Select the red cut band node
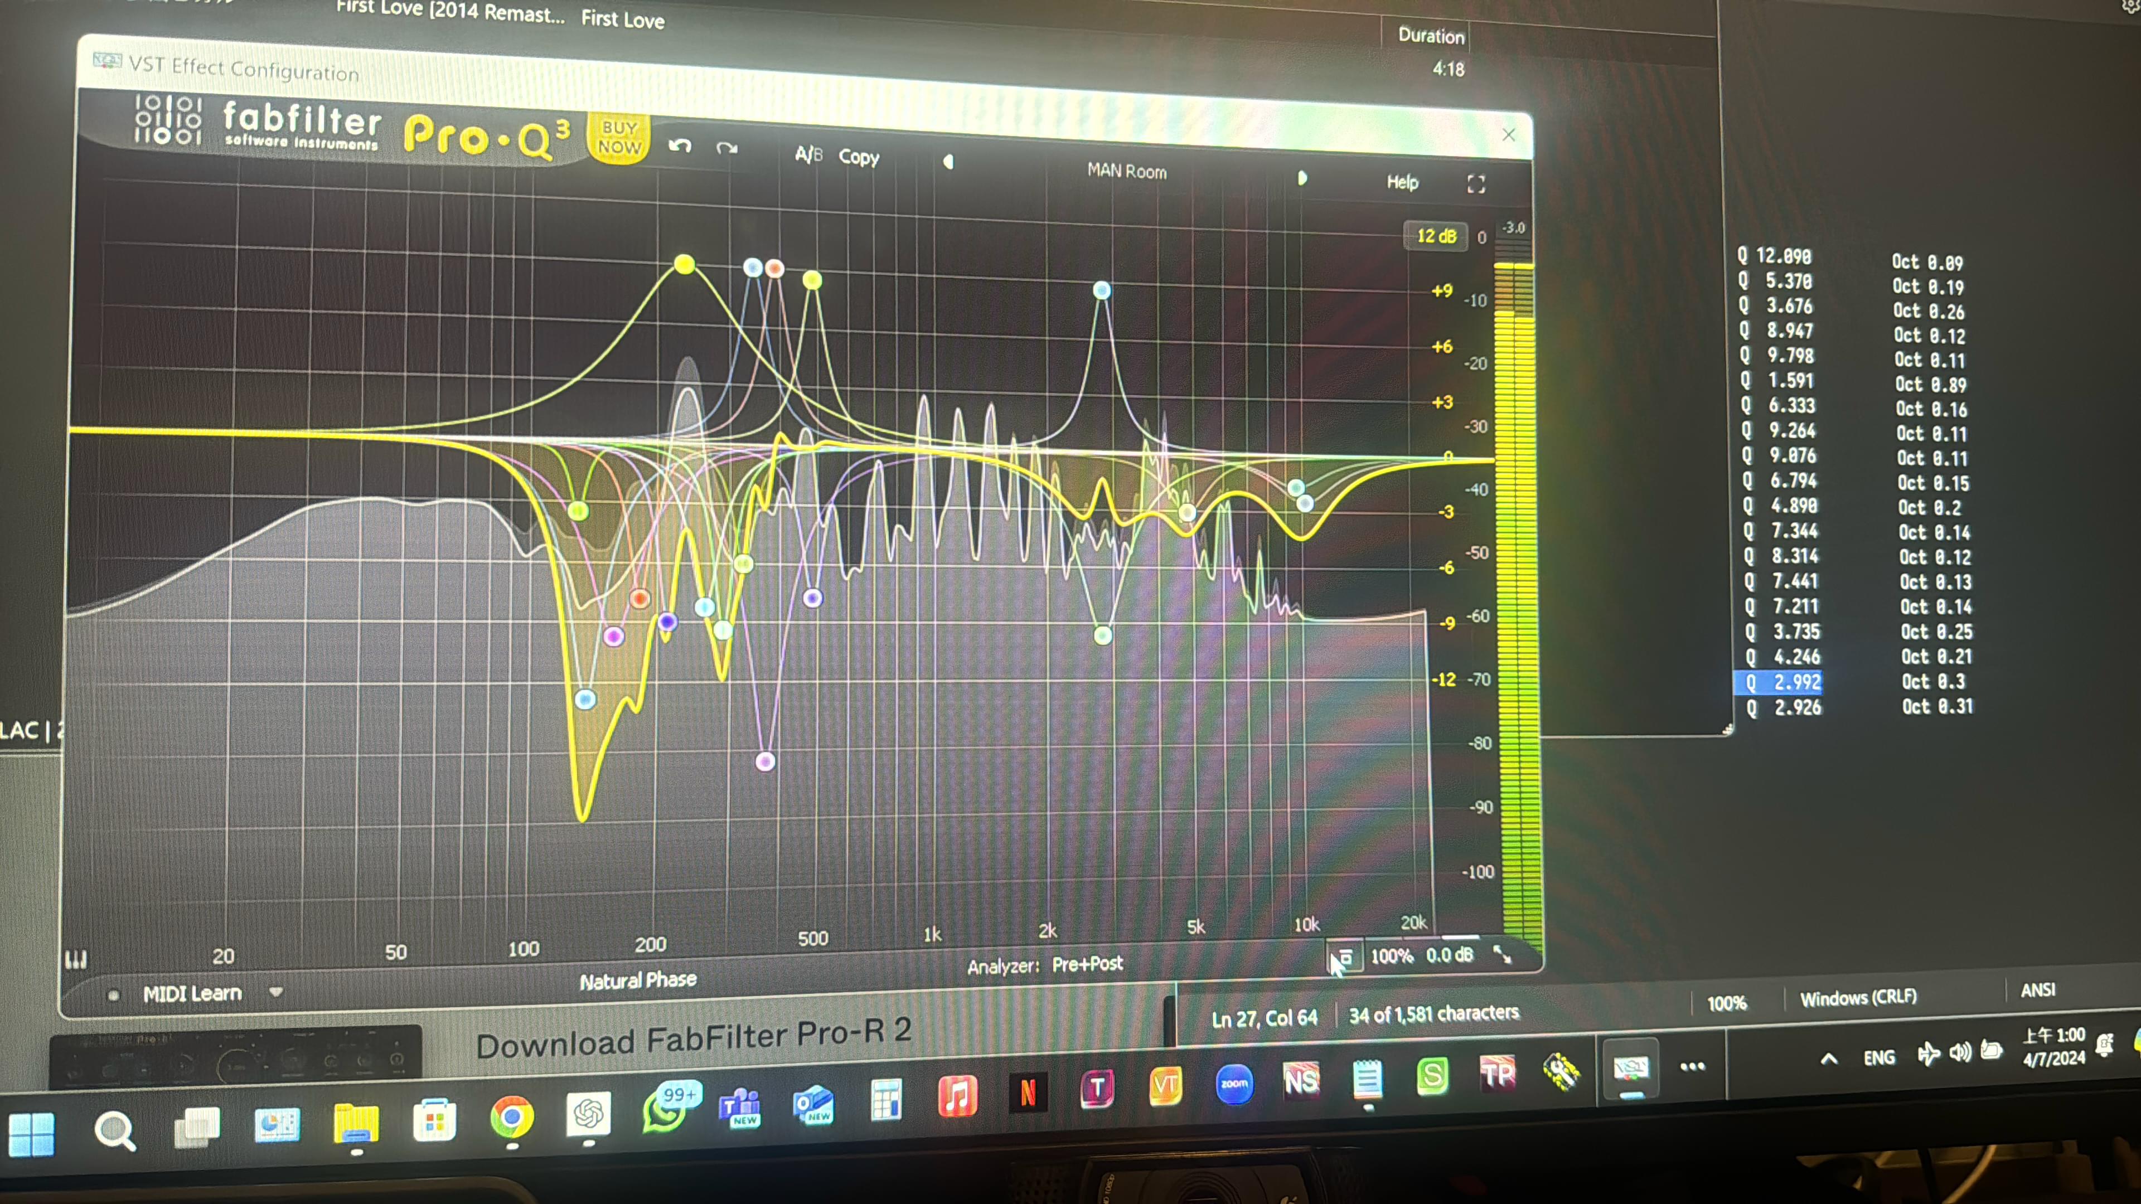2141x1204 pixels. click(x=639, y=598)
